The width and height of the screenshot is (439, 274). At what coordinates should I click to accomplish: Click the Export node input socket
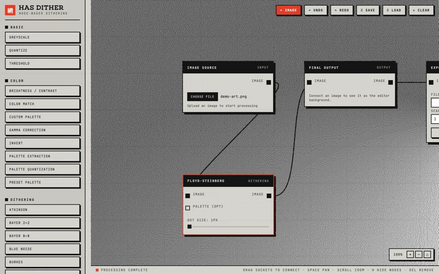(431, 82)
